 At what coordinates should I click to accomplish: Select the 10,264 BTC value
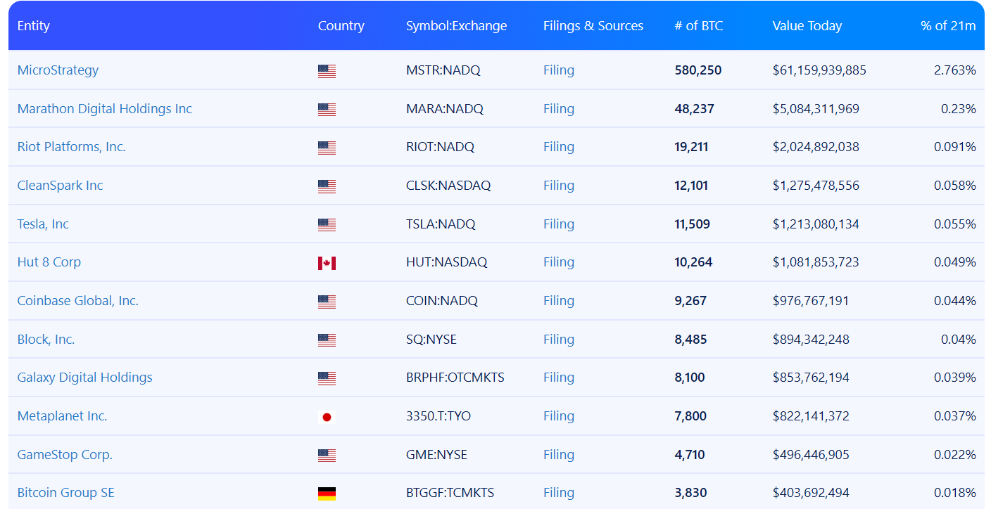click(x=694, y=262)
